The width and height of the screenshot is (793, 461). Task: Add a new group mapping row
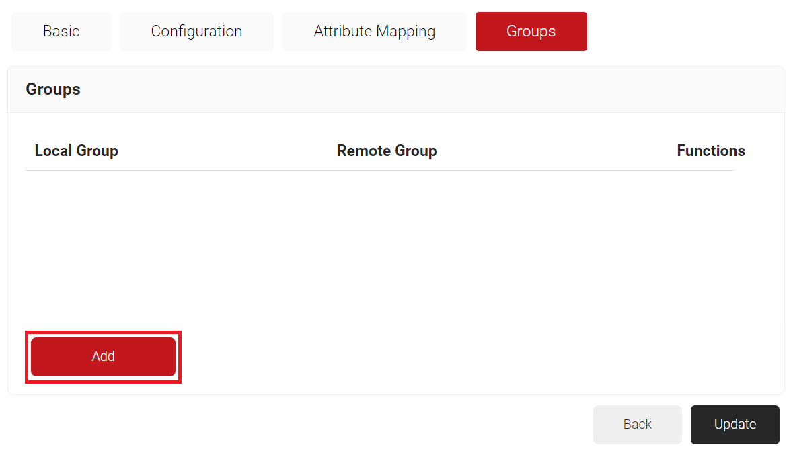click(103, 357)
